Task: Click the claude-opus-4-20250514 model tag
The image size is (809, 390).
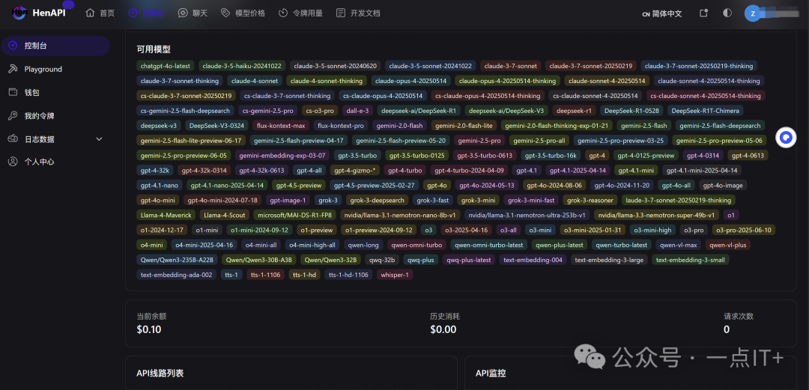Action: click(x=412, y=81)
